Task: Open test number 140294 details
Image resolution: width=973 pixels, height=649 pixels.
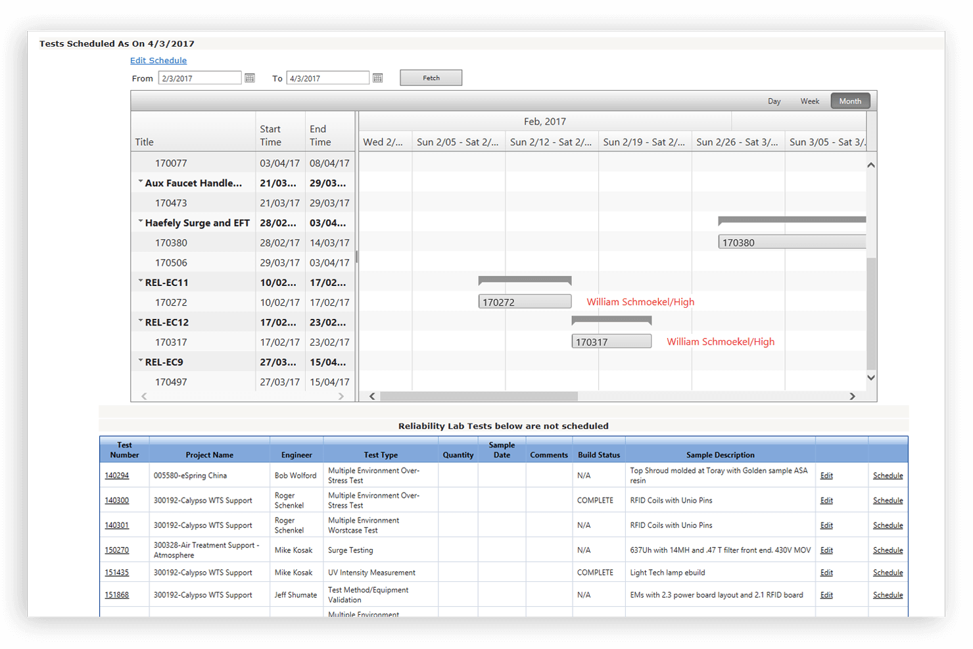Action: [116, 475]
